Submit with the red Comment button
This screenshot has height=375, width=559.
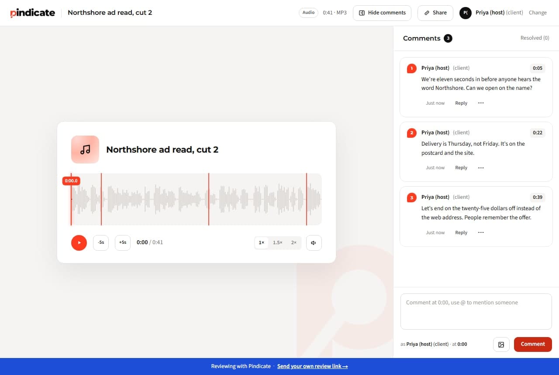click(x=533, y=344)
